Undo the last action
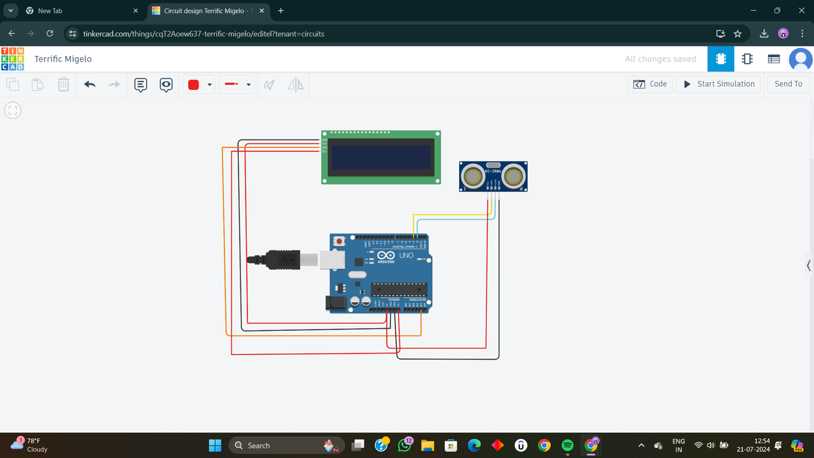Viewport: 814px width, 458px height. point(90,84)
